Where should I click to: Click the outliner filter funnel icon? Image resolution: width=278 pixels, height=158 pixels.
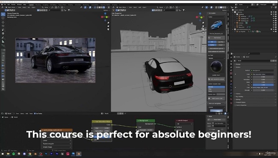point(272,7)
